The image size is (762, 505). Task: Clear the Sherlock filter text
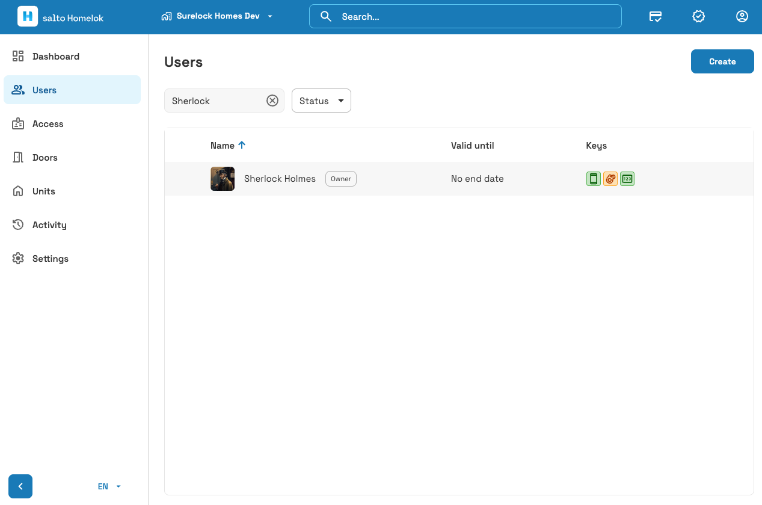pyautogui.click(x=272, y=101)
